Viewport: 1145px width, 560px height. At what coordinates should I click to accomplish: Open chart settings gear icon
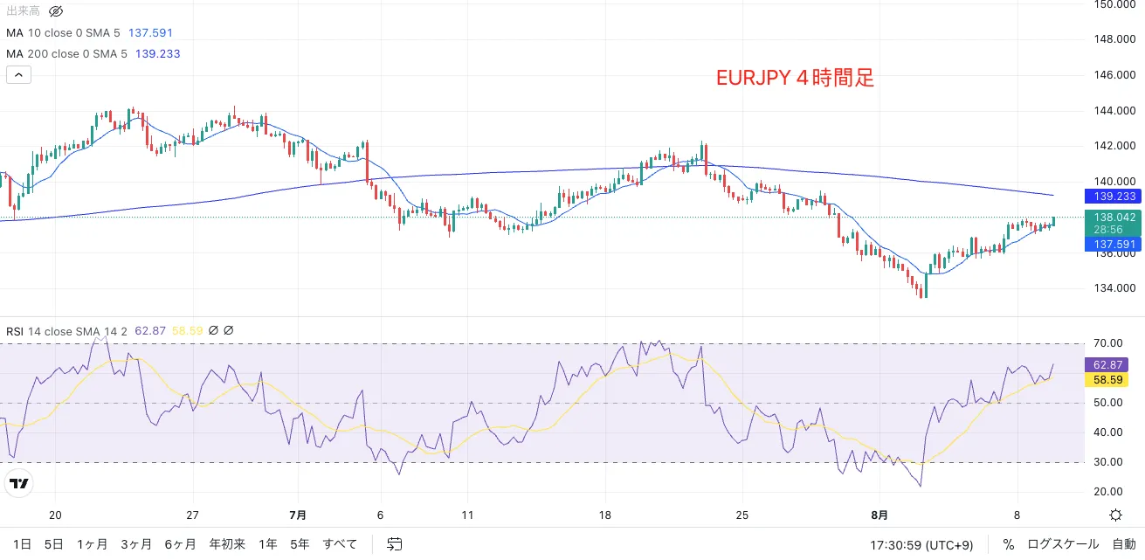[1115, 515]
